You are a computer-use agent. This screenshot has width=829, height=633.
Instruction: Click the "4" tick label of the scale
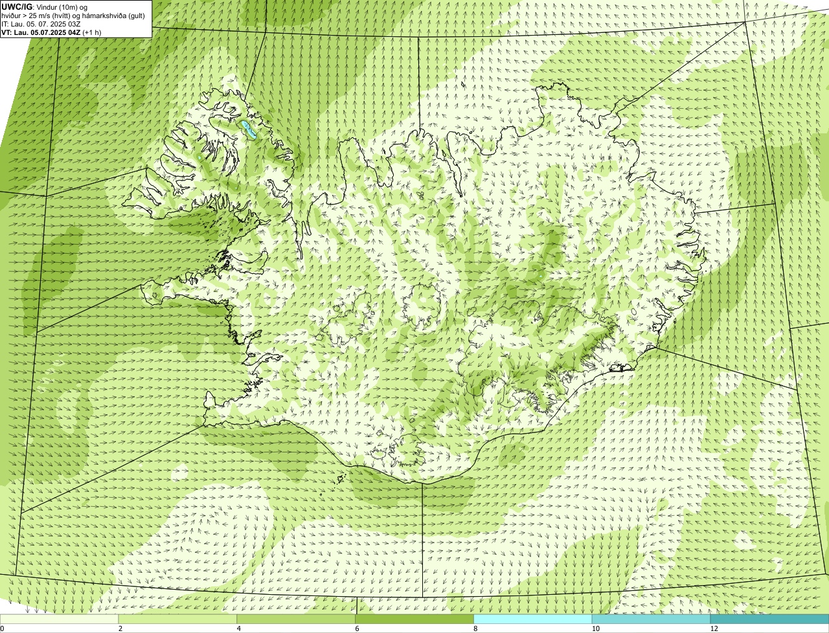pyautogui.click(x=239, y=628)
